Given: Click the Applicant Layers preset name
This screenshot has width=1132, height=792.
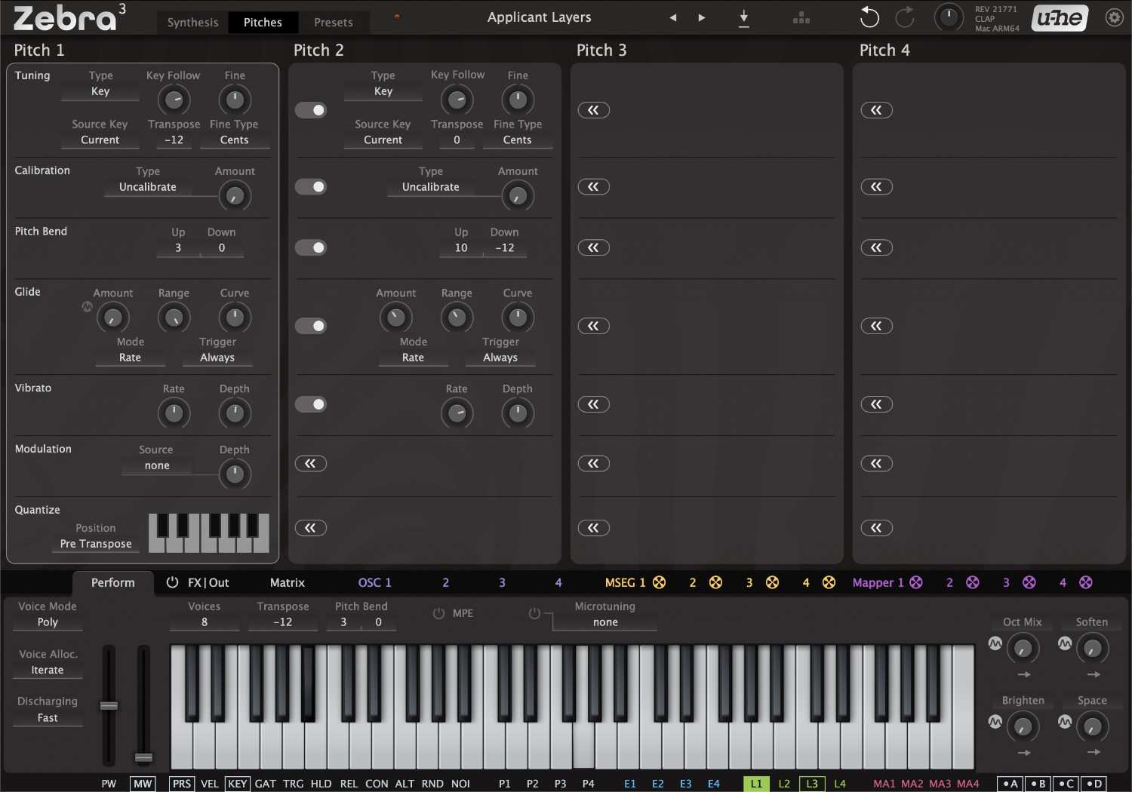Looking at the screenshot, I should (539, 17).
